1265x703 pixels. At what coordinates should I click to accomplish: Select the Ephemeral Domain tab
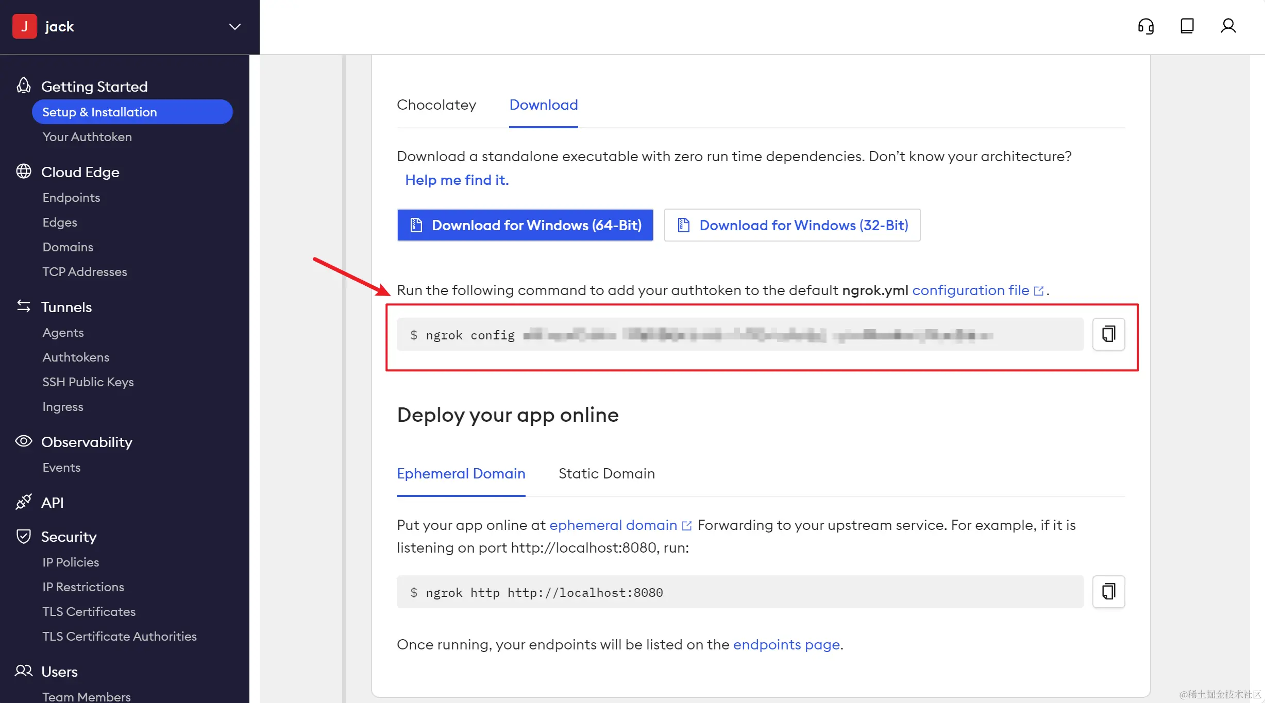pos(461,473)
